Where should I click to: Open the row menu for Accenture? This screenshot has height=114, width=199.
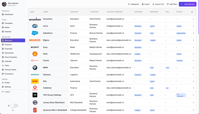[193, 19]
